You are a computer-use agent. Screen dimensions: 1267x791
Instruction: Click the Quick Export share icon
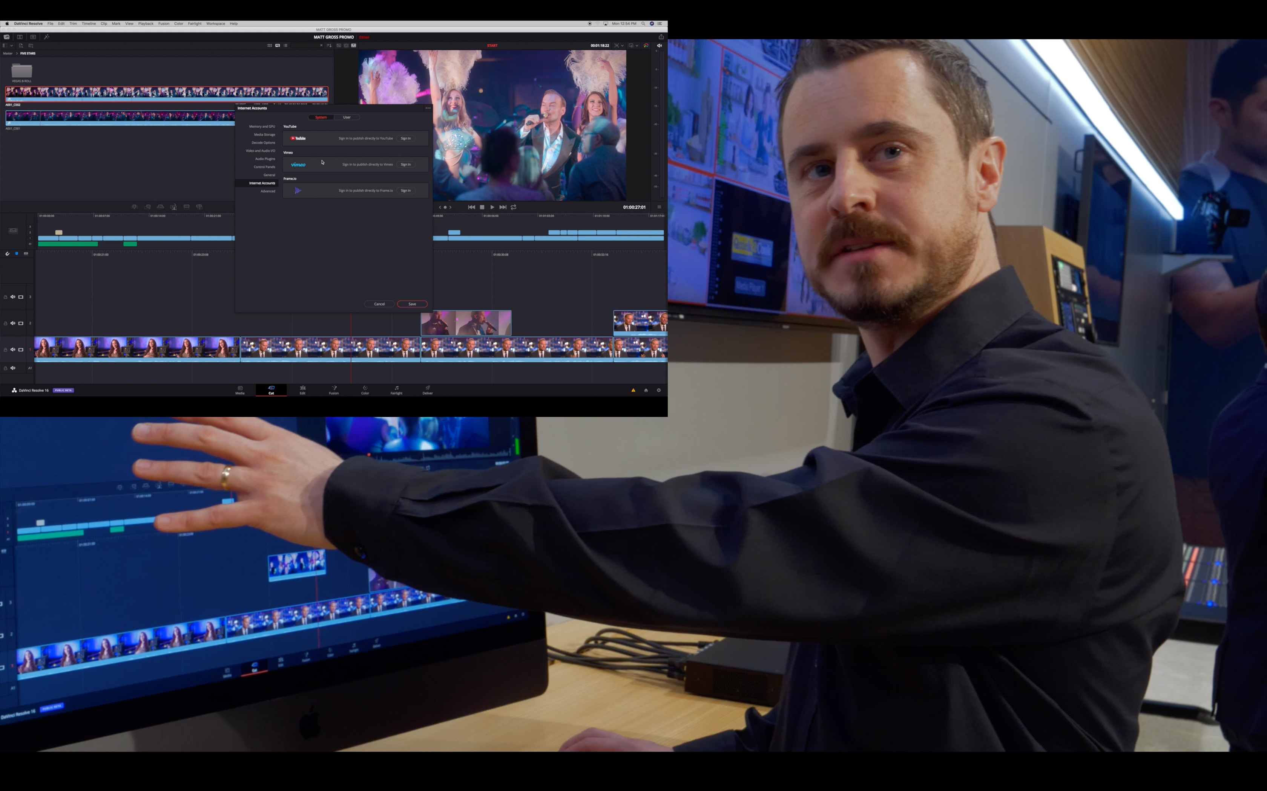tap(661, 37)
